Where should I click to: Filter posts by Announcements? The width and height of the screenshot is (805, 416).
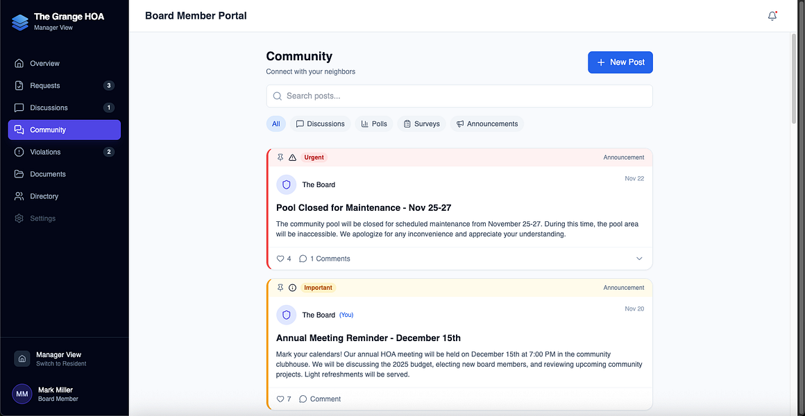[x=487, y=123]
